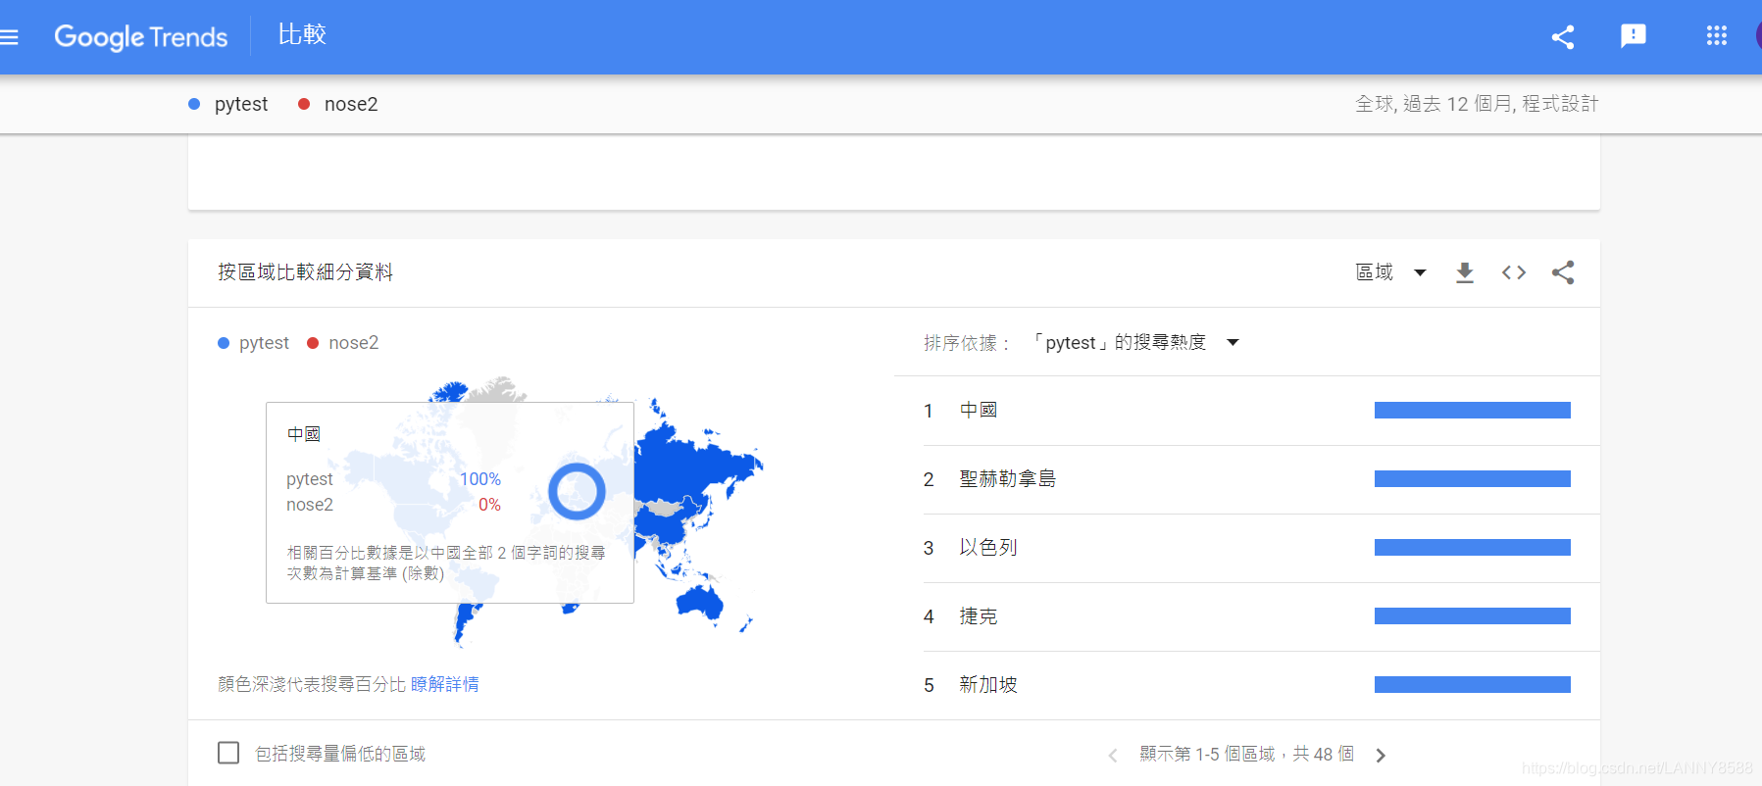Select 新加坡 row in region ranking

click(x=987, y=685)
